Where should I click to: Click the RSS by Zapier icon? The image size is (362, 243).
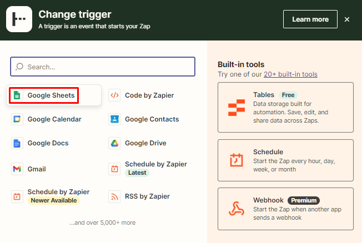114,196
